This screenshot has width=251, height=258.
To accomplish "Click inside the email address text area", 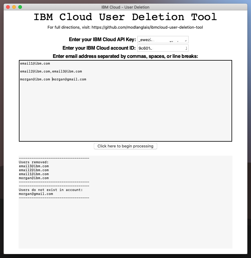I will coord(125,101).
